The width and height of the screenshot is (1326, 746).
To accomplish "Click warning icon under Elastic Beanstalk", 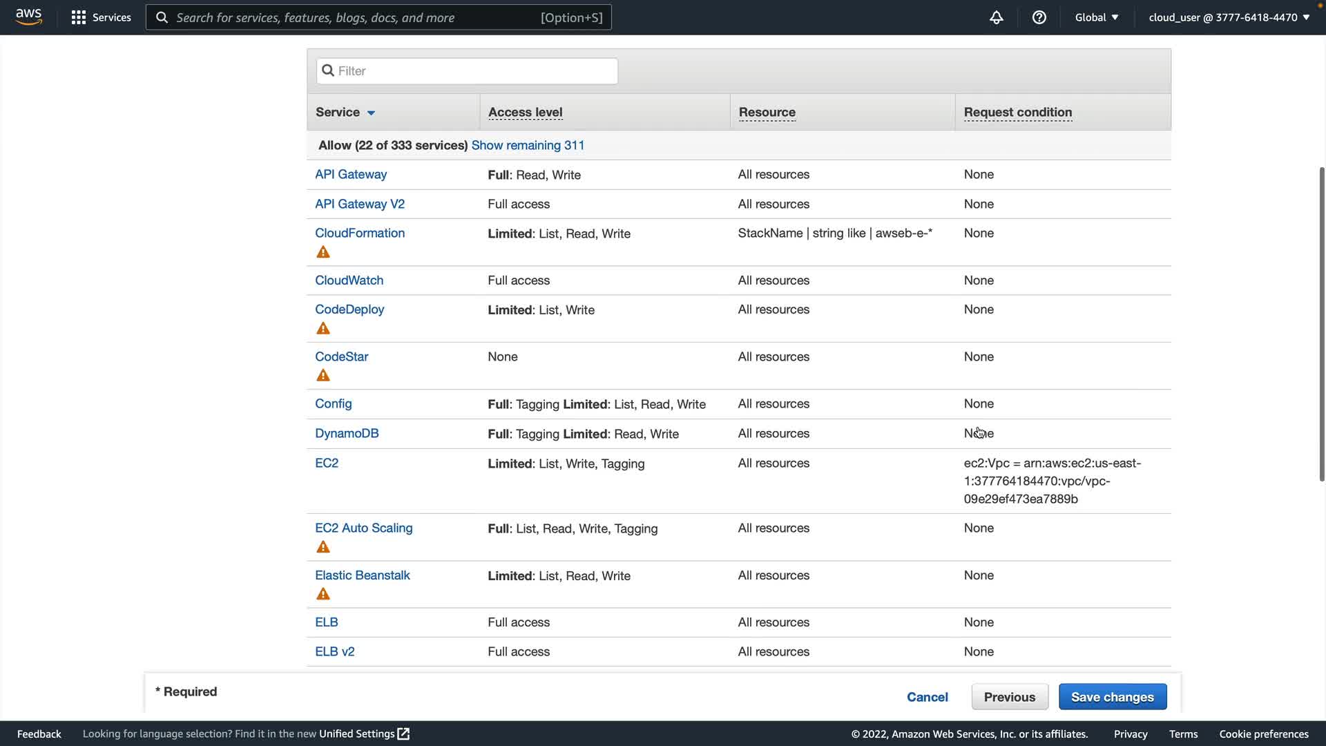I will 323,594.
